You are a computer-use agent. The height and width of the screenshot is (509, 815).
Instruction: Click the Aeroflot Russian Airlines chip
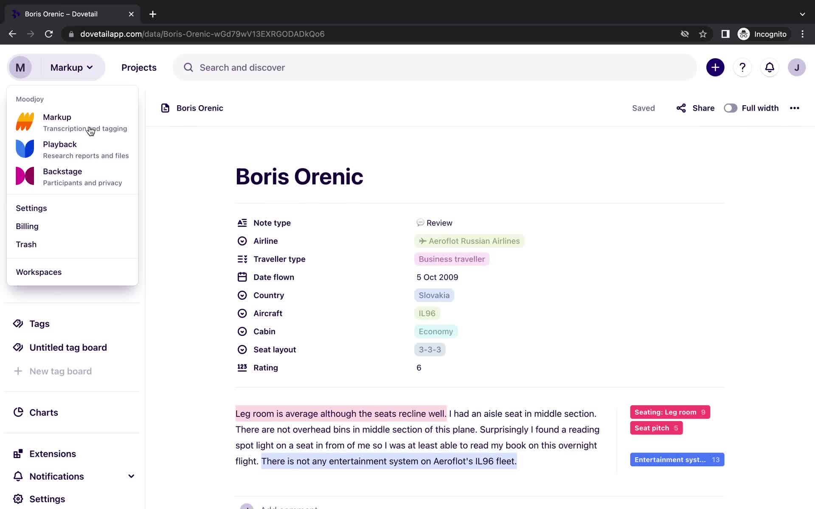click(469, 241)
